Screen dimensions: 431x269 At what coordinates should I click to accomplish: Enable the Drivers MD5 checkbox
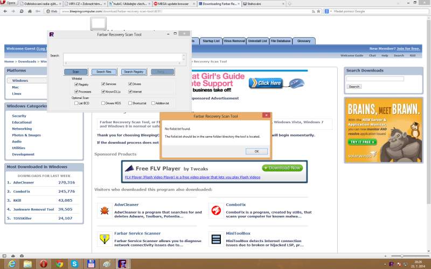point(103,103)
